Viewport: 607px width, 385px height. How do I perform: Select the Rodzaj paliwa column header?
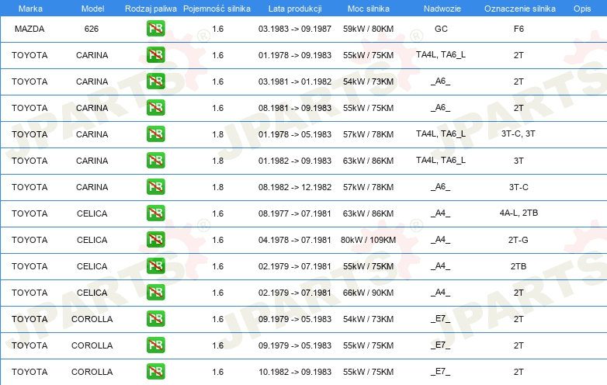(x=151, y=9)
